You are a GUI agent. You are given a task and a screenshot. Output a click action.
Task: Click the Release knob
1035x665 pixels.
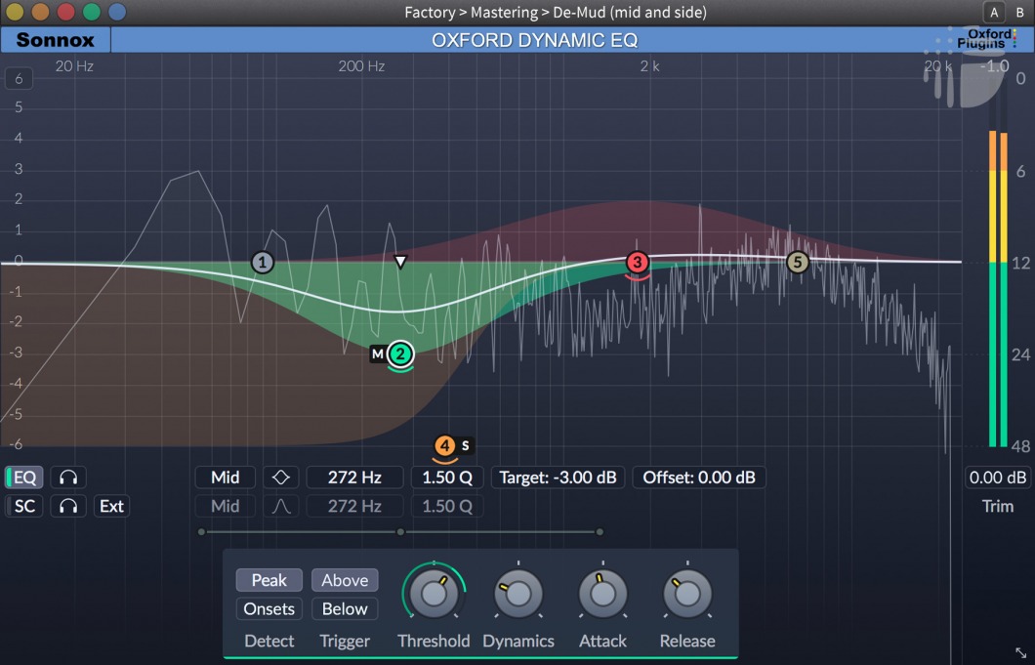tap(687, 594)
